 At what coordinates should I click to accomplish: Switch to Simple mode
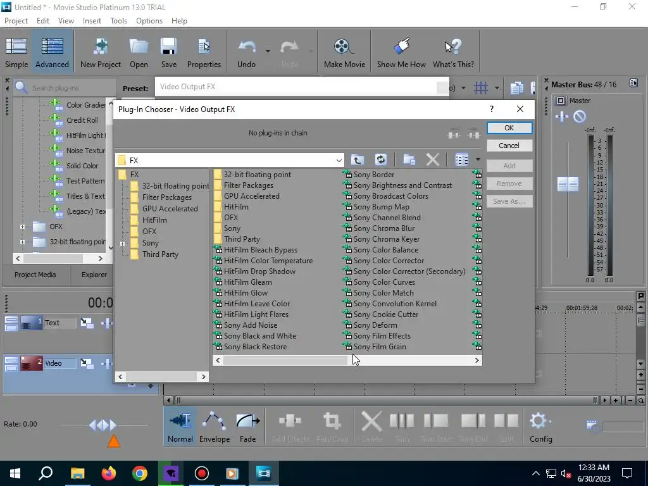click(16, 53)
